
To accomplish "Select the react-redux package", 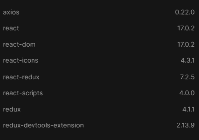I will point(21,77).
